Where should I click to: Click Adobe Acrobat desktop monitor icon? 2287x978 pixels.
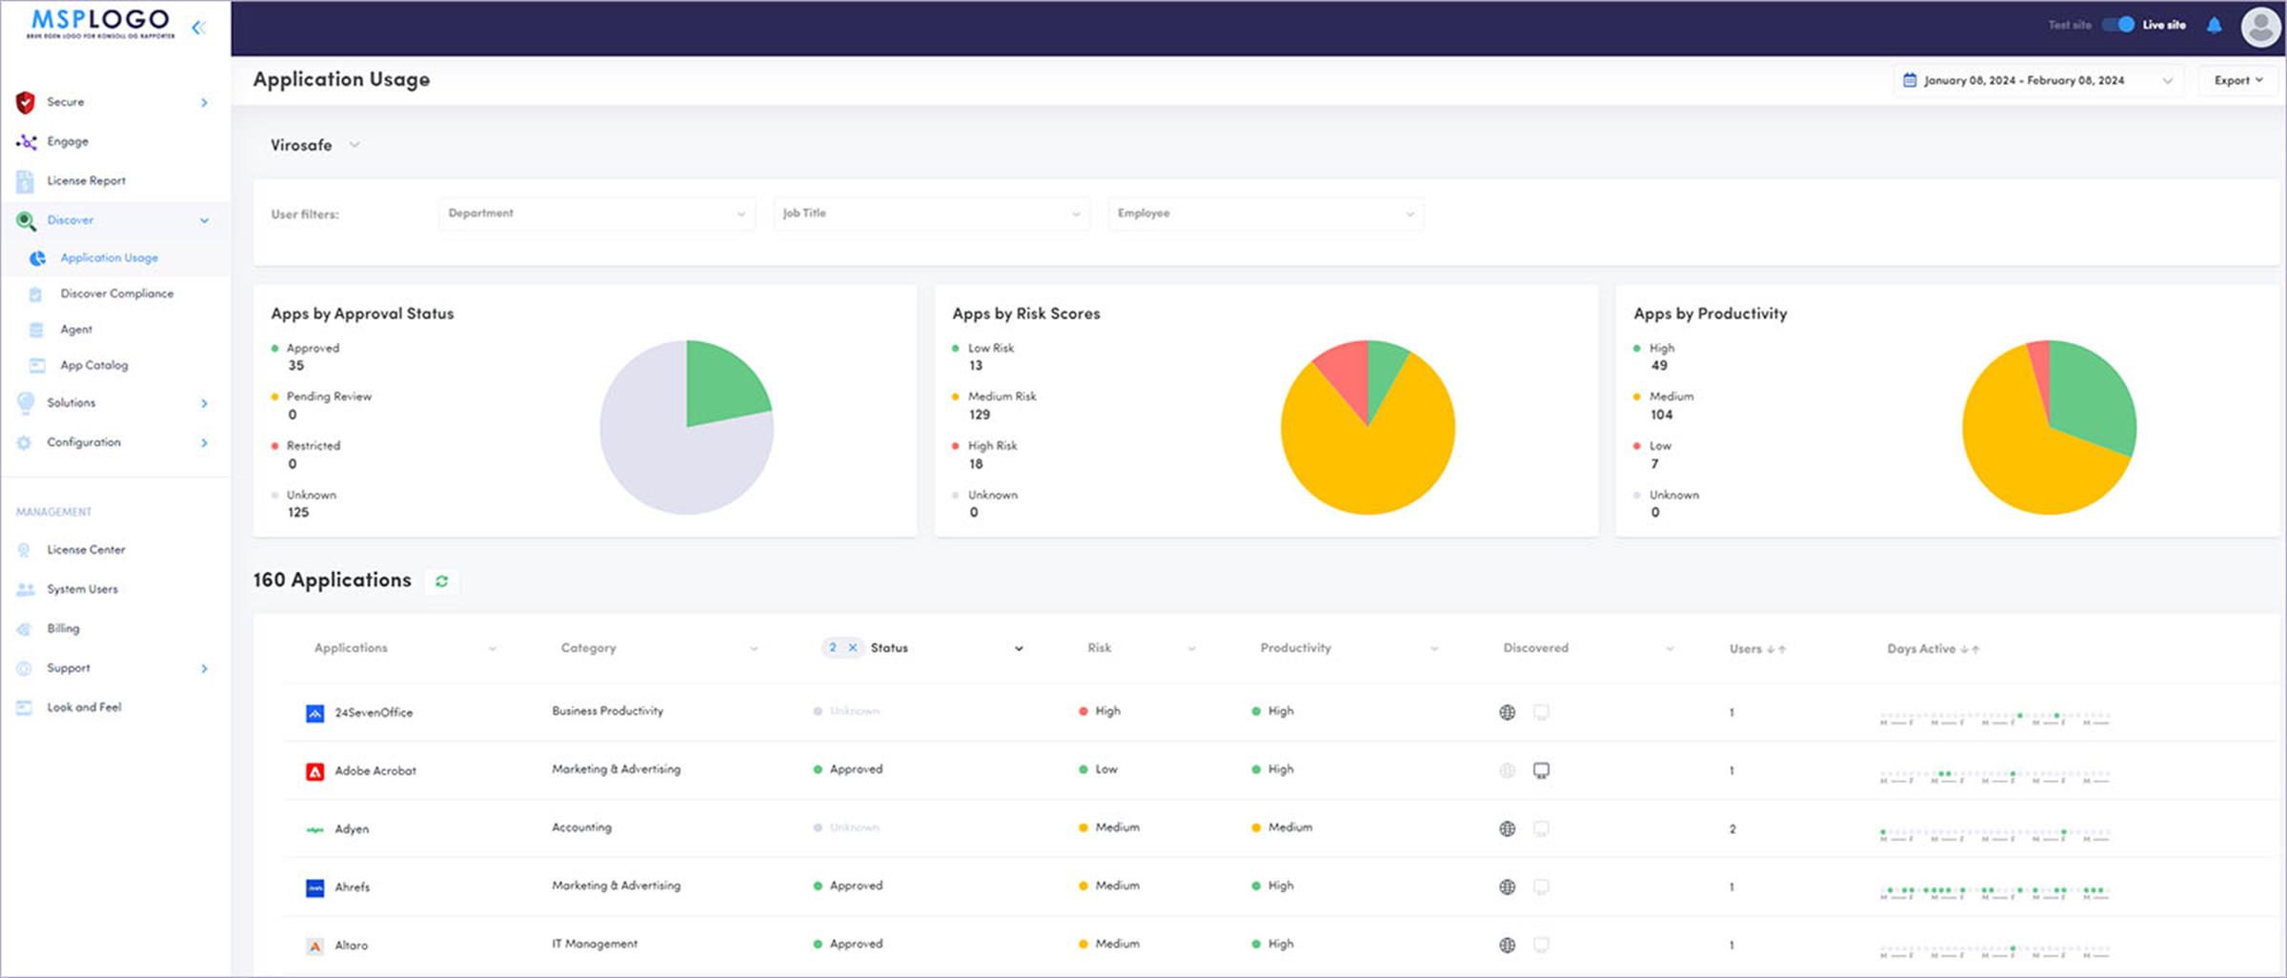click(x=1542, y=771)
